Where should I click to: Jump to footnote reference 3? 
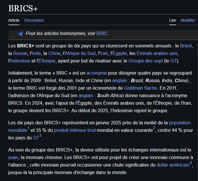tap(41, 136)
